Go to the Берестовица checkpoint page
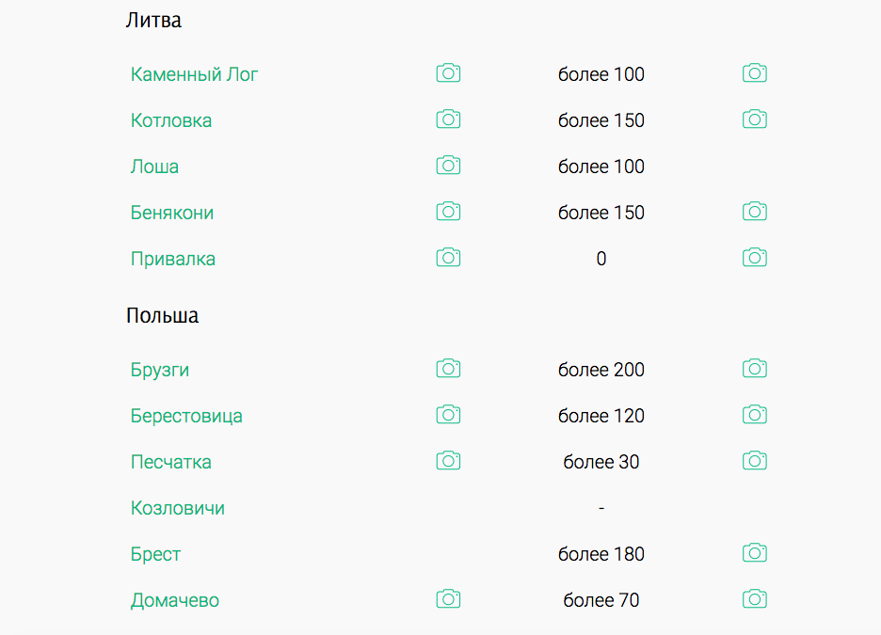This screenshot has width=881, height=635. click(x=186, y=416)
